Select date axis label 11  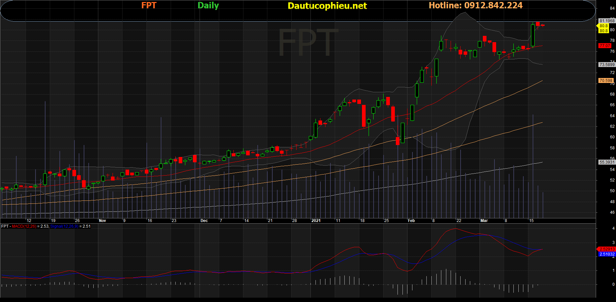[338, 221]
